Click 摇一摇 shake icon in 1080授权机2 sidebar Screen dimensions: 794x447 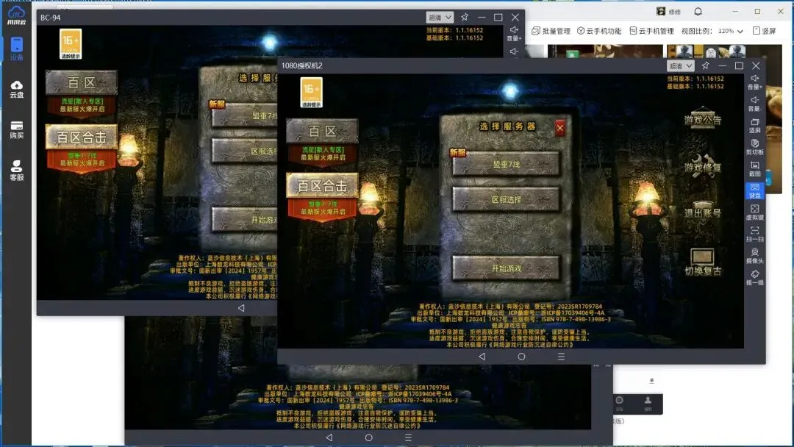coord(754,278)
